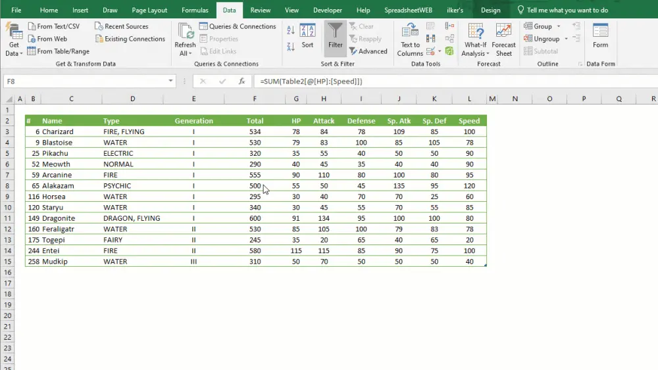Create a Forecast Sheet

coord(503,40)
